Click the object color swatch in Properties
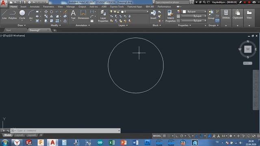Screen dimensions: 260x146 coord(184,12)
